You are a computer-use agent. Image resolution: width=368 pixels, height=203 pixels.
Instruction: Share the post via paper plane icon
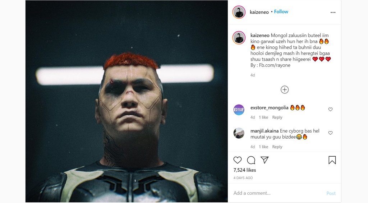[264, 160]
